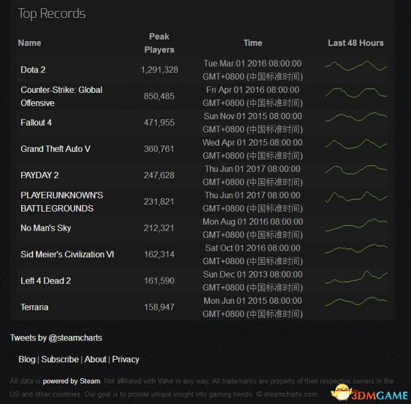The image size is (411, 404).
Task: Open the Blog footer link
Action: pos(27,359)
